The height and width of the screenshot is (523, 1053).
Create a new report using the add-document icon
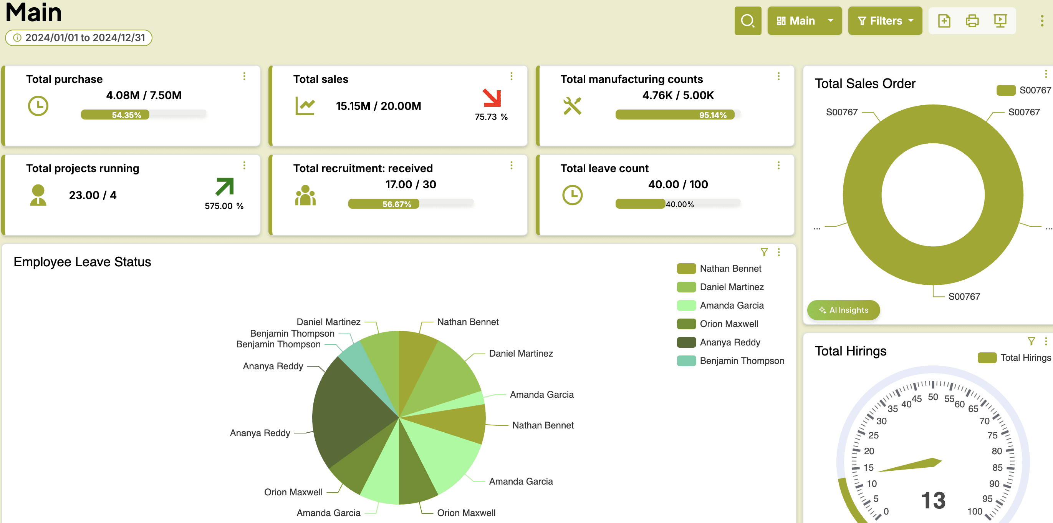pyautogui.click(x=945, y=20)
